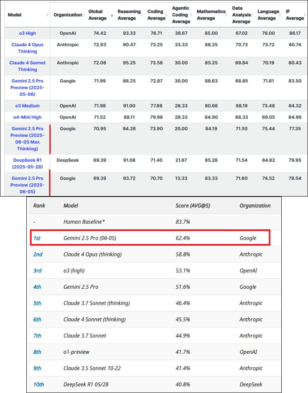The width and height of the screenshot is (308, 393).
Task: Click the Rank column header
Action: coord(39,206)
